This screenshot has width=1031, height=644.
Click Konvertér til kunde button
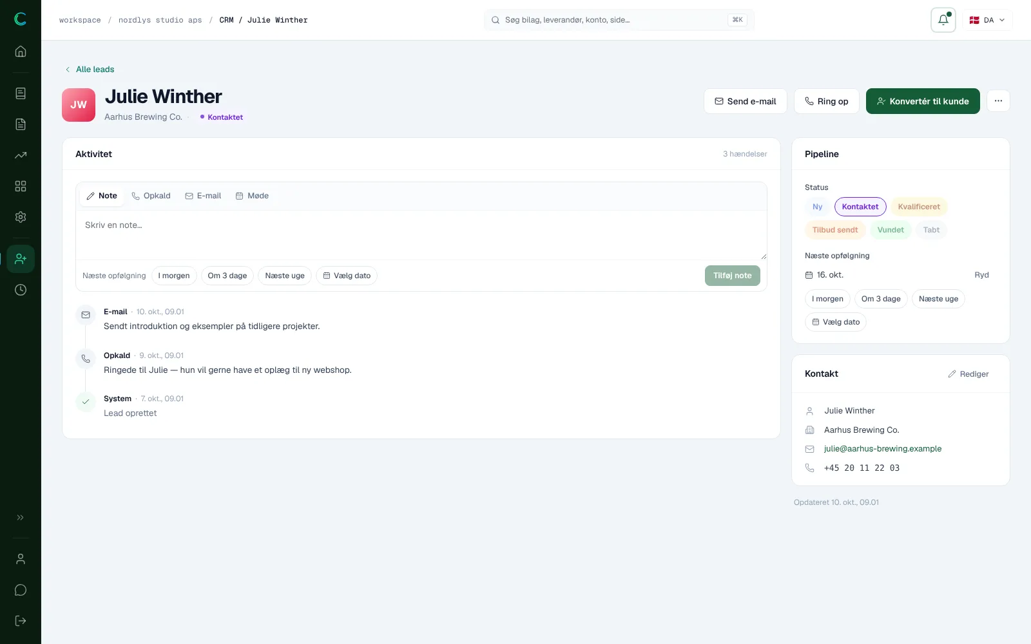923,101
